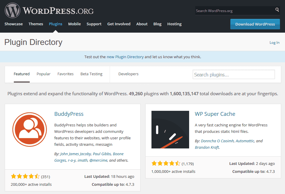Viewport: 285px width, 194px height.
Task: Open the new Plugin Directory link
Action: [x=125, y=57]
